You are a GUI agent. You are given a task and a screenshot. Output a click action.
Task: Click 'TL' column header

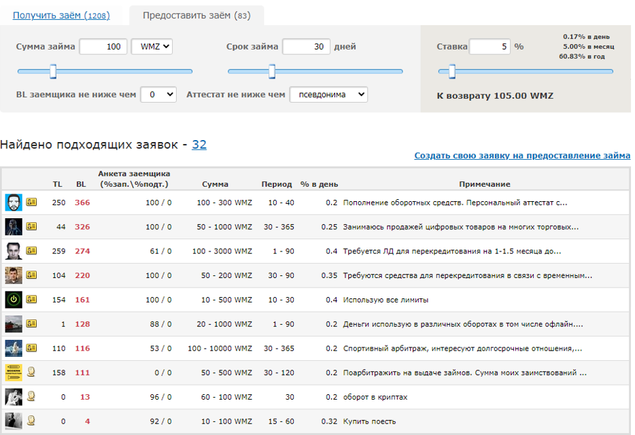click(x=58, y=184)
